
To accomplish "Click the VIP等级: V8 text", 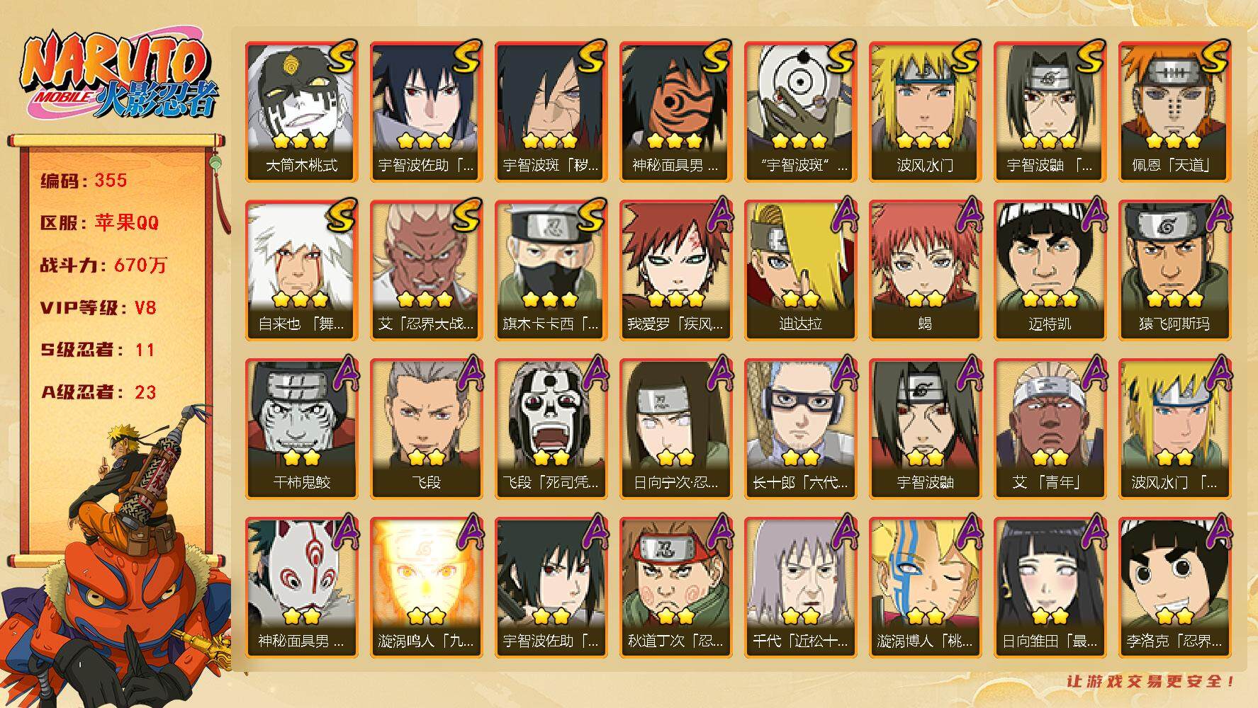I will tap(99, 308).
